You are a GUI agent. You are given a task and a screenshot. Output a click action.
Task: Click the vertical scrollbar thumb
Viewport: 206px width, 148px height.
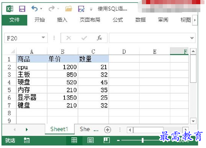(193, 69)
